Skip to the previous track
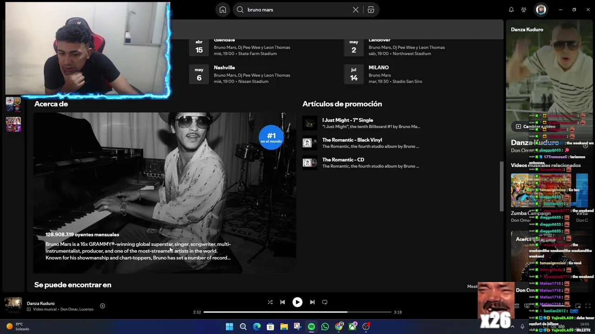 (x=283, y=302)
